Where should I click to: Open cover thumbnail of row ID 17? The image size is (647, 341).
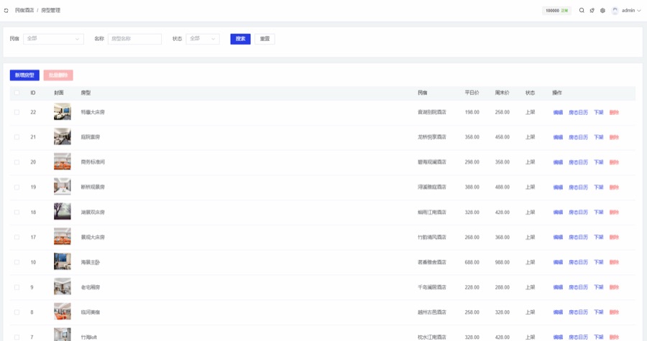coord(63,237)
